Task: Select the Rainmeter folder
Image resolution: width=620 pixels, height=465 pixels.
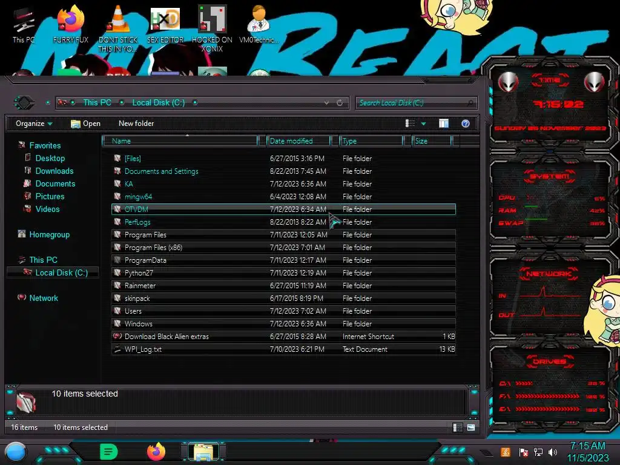Action: (283, 286)
